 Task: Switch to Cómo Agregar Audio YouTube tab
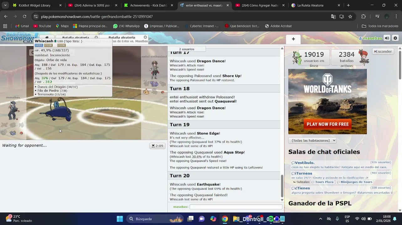260,5
